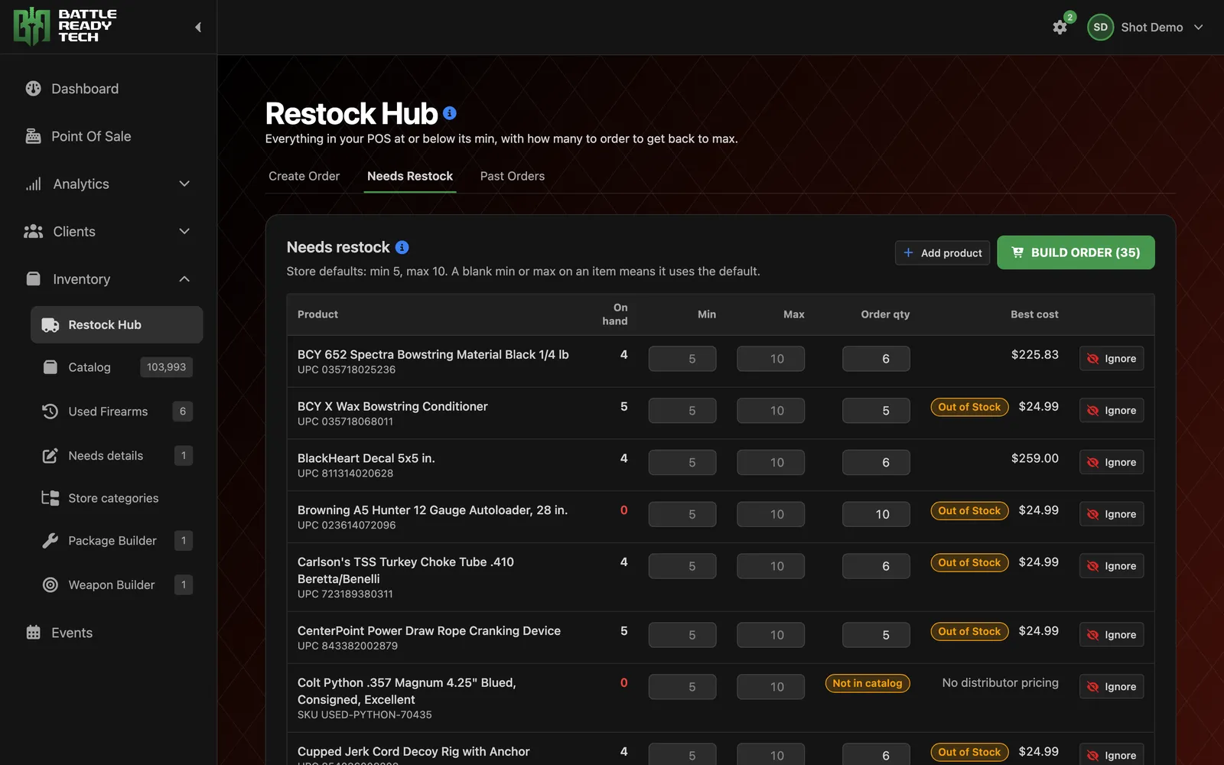Click the $225.83 best cost value
This screenshot has height=765, width=1224.
(1035, 355)
